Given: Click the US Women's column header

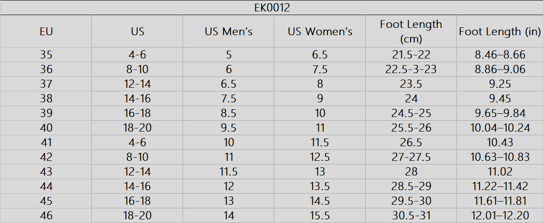Looking at the screenshot, I should click(x=320, y=31).
